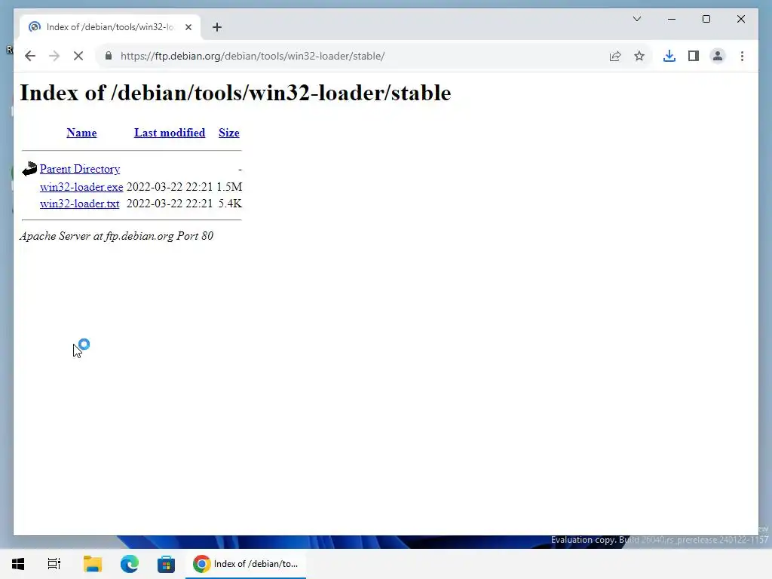The height and width of the screenshot is (579, 772).
Task: Close the 'Index of /debian' tab
Action: [x=188, y=27]
